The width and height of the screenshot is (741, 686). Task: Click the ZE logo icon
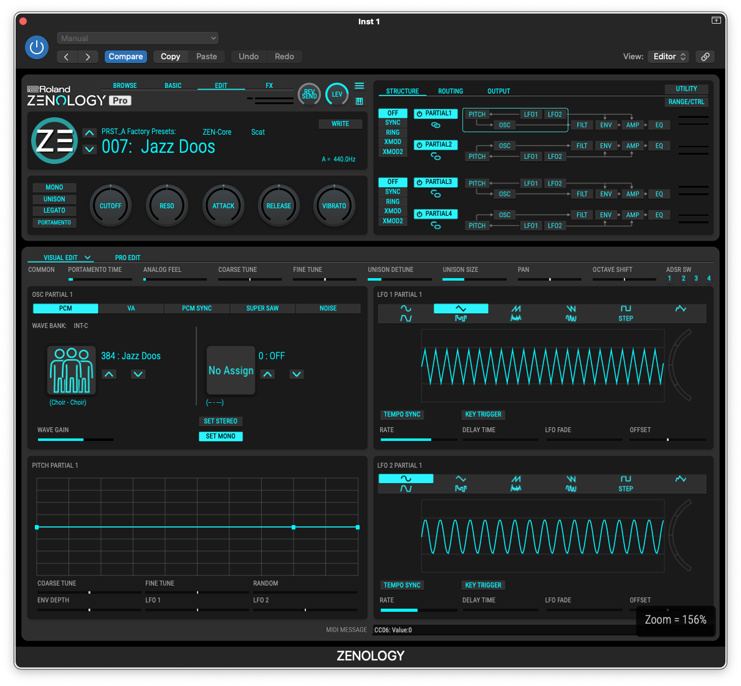pyautogui.click(x=54, y=141)
